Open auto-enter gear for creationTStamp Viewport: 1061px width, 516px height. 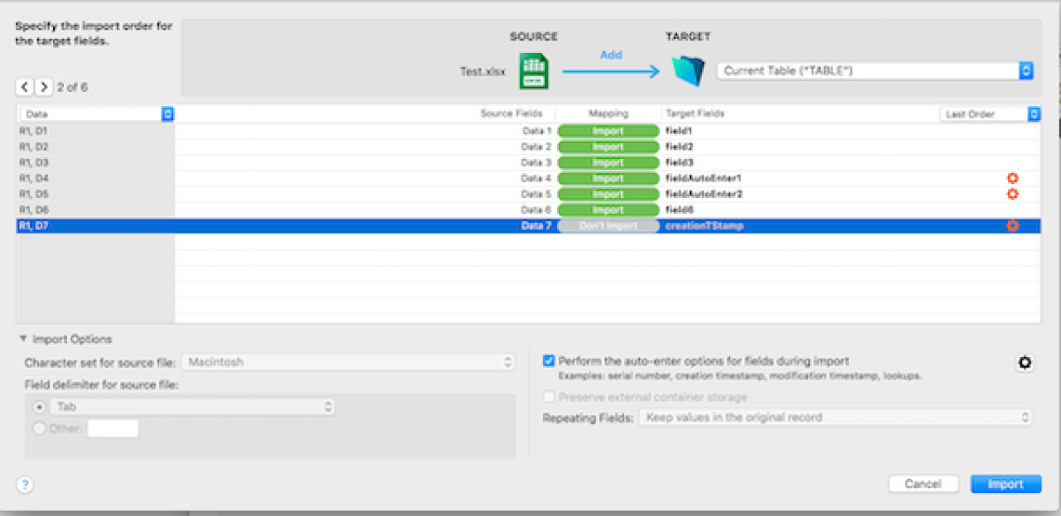1012,225
